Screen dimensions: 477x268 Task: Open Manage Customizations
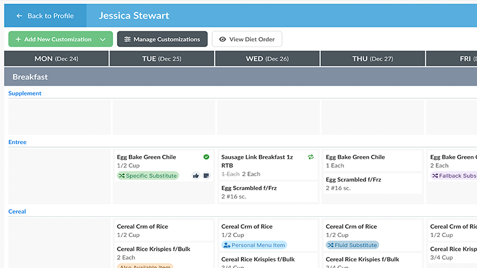click(162, 39)
